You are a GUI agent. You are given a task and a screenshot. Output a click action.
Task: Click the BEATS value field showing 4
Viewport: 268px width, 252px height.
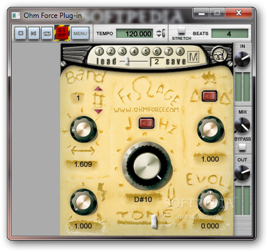[x=229, y=33]
